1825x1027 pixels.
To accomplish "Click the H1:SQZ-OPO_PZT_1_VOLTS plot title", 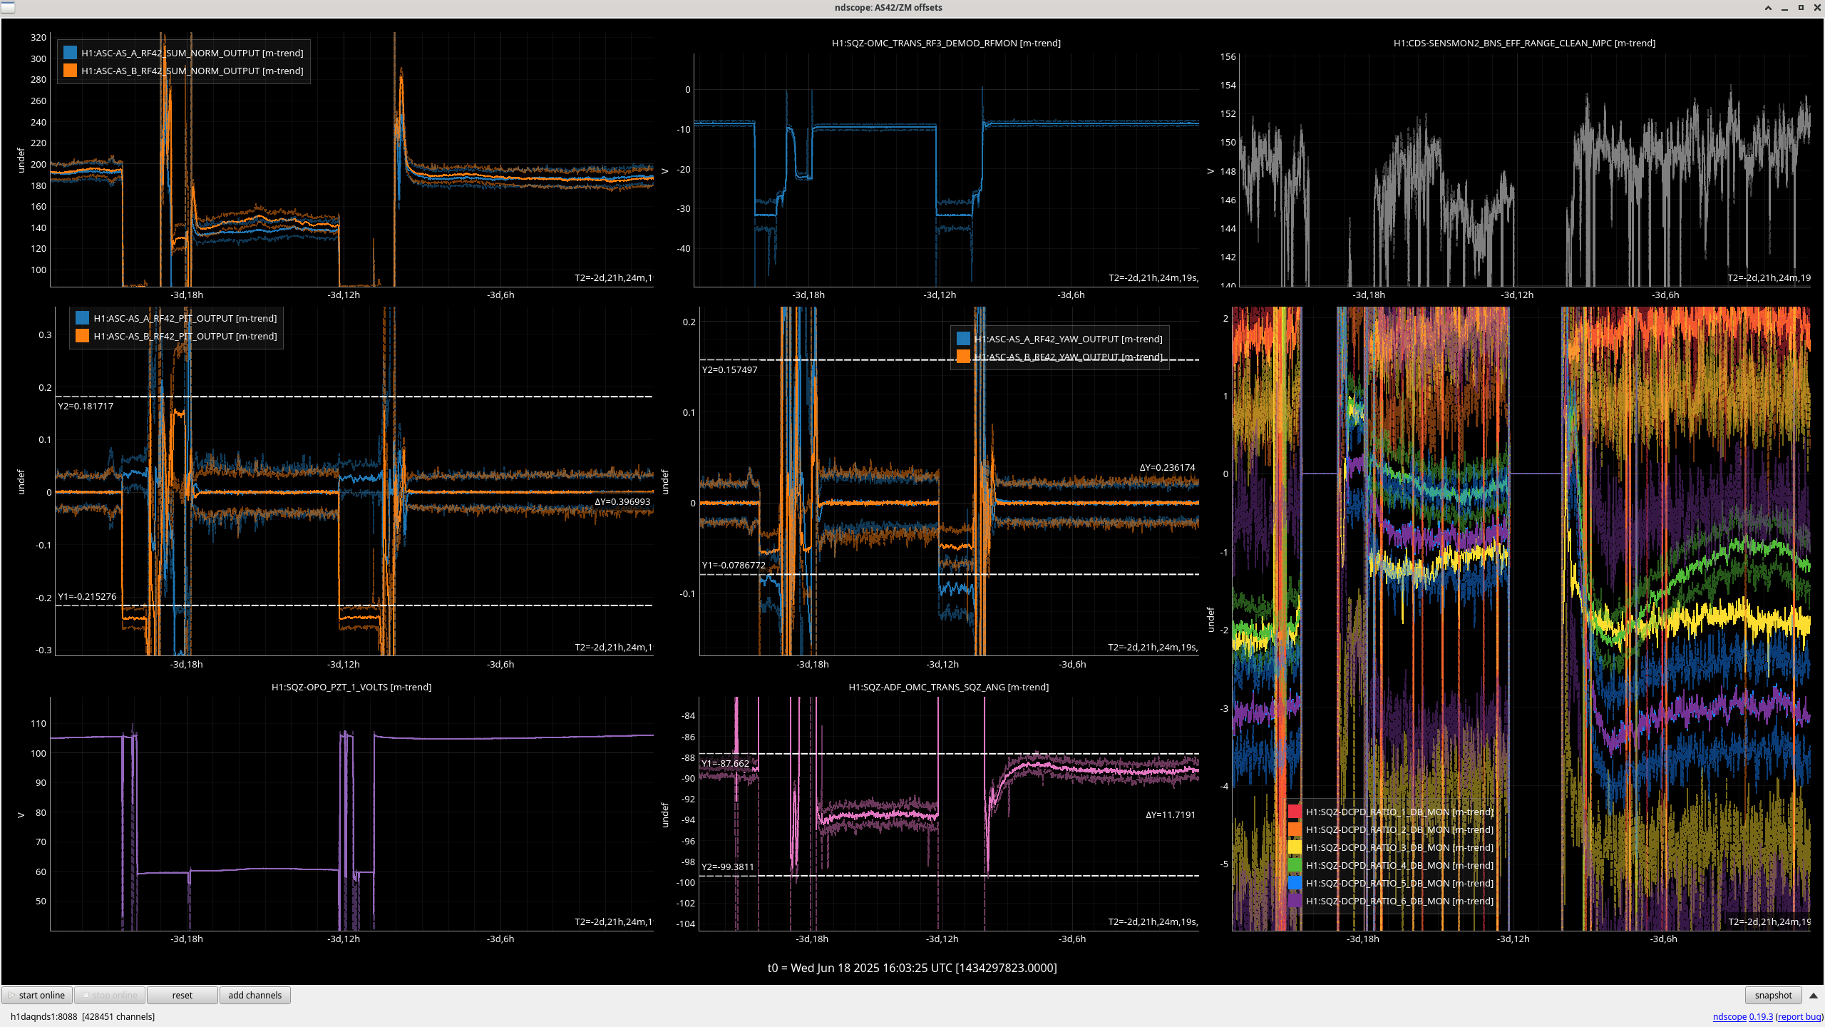I will point(351,687).
